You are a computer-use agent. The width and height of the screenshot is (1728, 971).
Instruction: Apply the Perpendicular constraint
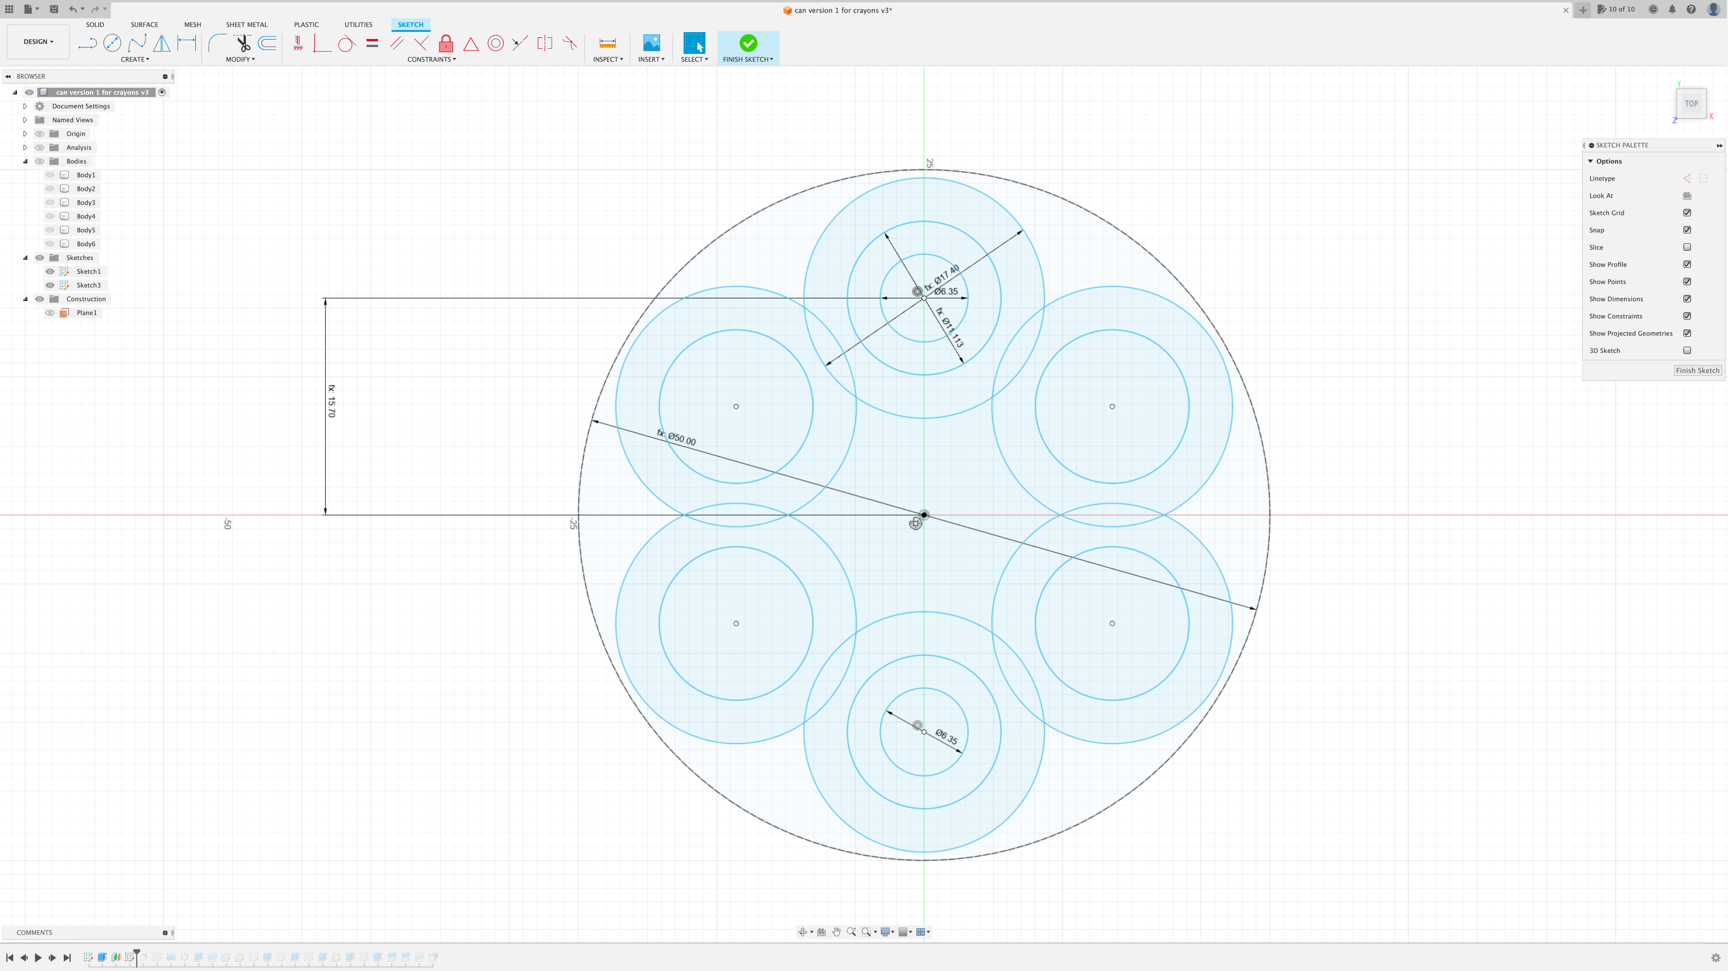421,44
